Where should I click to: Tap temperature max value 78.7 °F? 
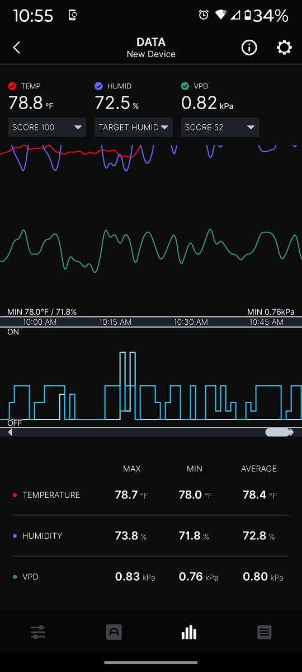(131, 495)
